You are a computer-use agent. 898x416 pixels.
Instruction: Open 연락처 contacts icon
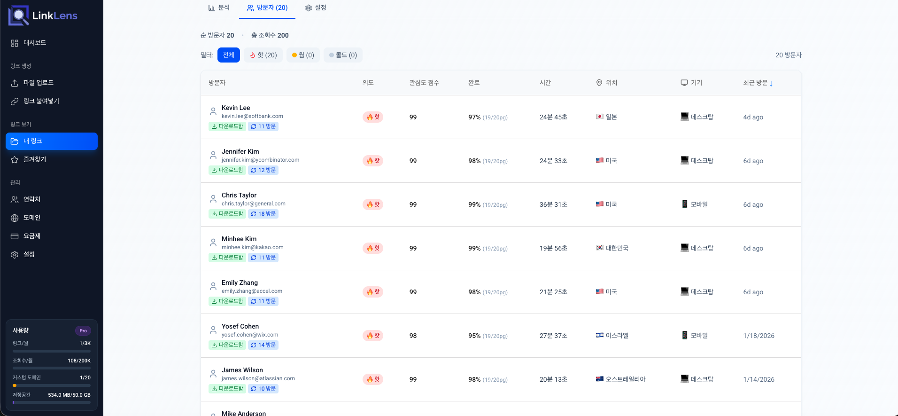[x=15, y=199]
